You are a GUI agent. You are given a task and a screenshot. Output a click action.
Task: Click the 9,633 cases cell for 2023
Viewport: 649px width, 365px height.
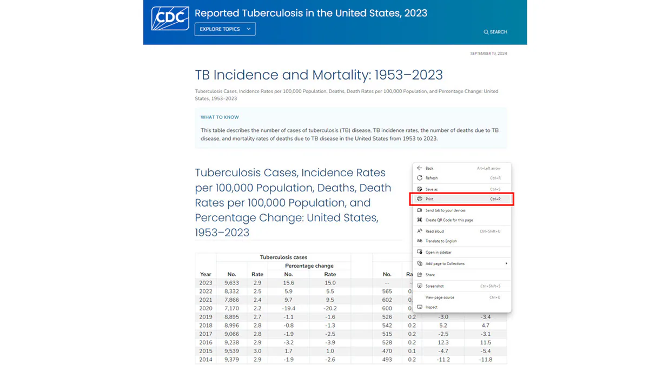[x=231, y=283]
